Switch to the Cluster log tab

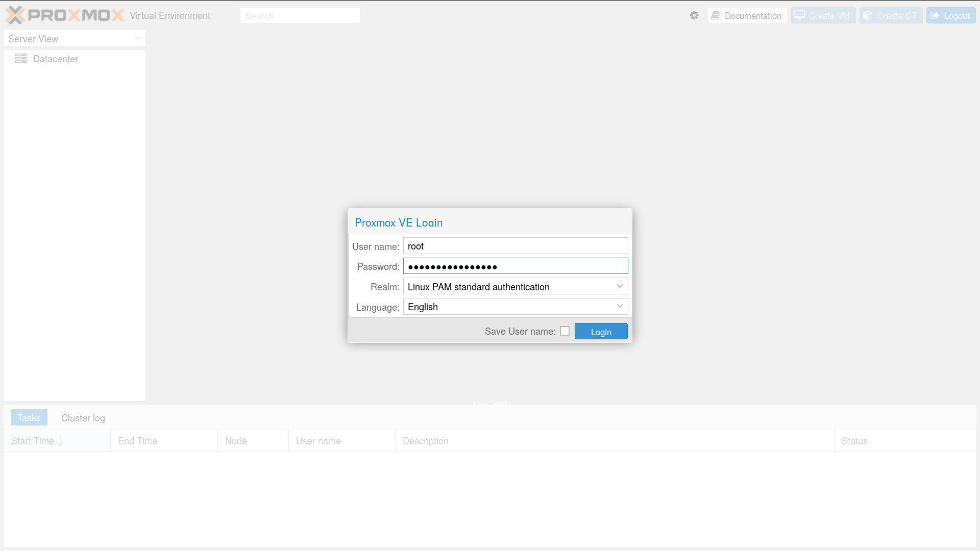(x=83, y=418)
